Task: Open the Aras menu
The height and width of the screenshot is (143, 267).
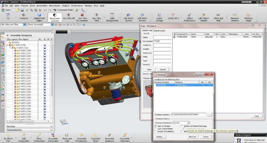Action: coord(96,6)
